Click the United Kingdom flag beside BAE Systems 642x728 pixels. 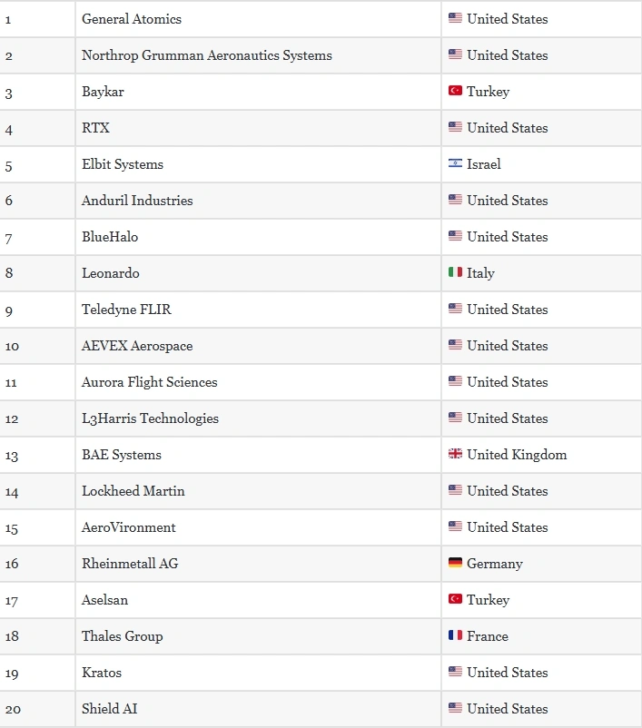click(455, 454)
